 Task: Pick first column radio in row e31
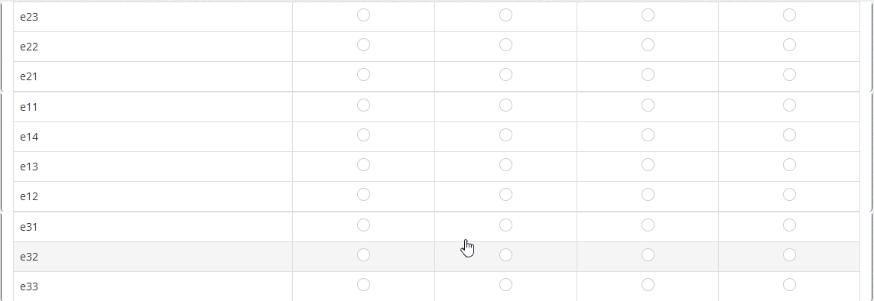click(x=363, y=225)
